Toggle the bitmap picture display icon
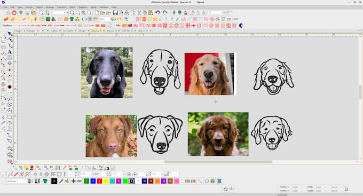This screenshot has width=363, height=196. pyautogui.click(x=48, y=19)
